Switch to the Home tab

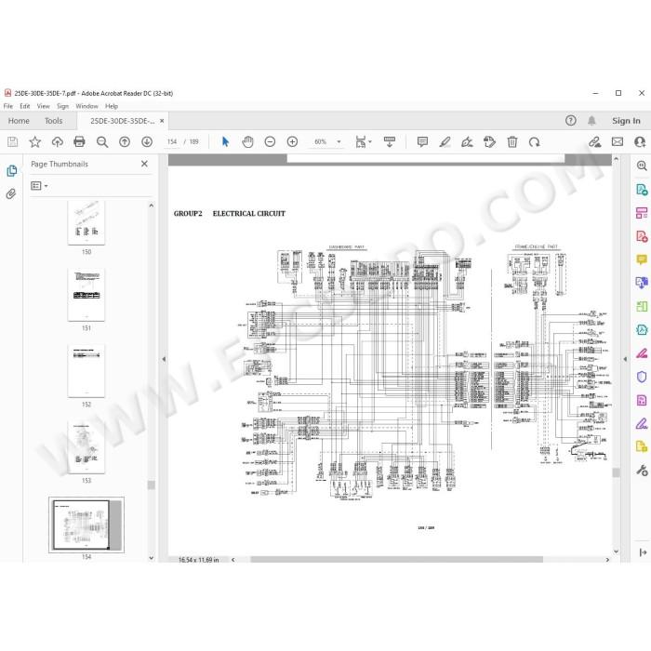pos(19,120)
